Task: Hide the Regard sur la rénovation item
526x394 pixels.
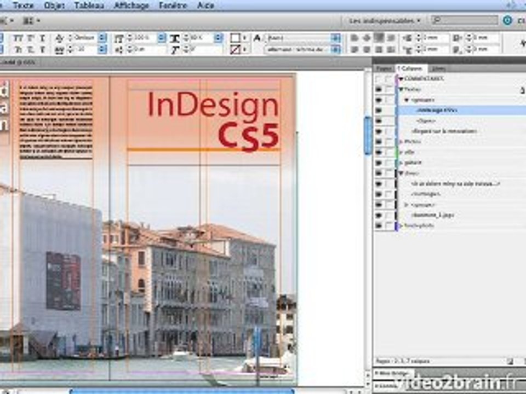Action: (379, 131)
